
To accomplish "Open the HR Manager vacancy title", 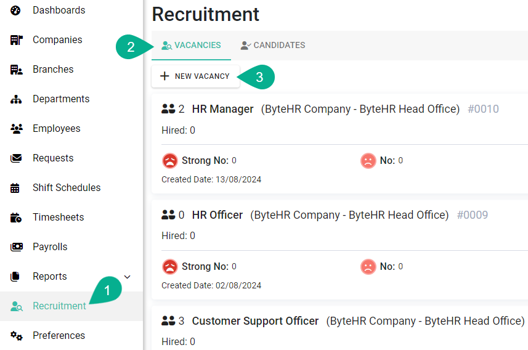I will click(222, 109).
